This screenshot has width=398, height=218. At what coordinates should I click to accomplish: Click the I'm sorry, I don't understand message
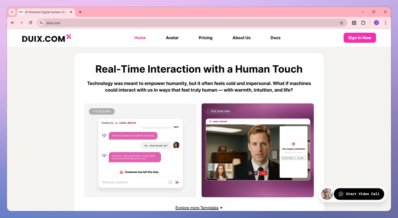[x=135, y=157]
